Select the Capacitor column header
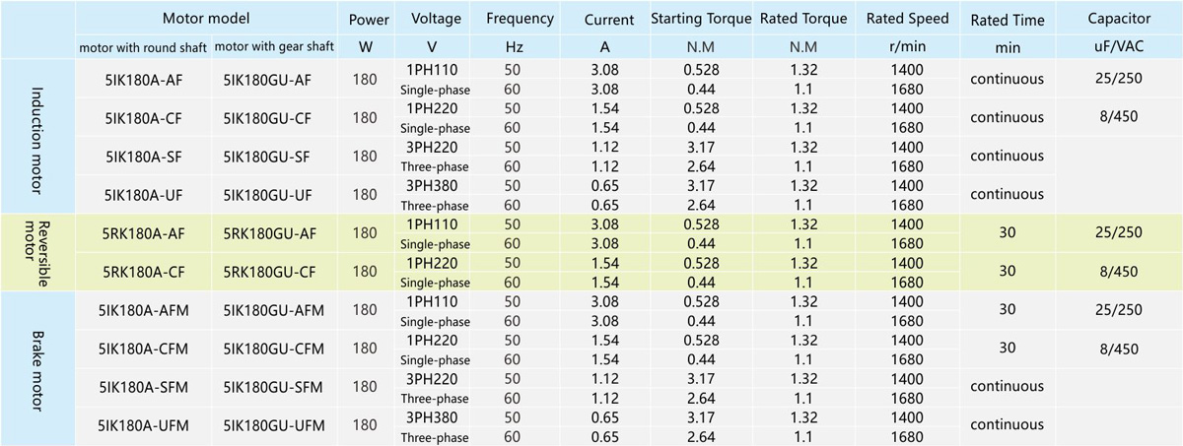1183x446 pixels. click(1118, 20)
